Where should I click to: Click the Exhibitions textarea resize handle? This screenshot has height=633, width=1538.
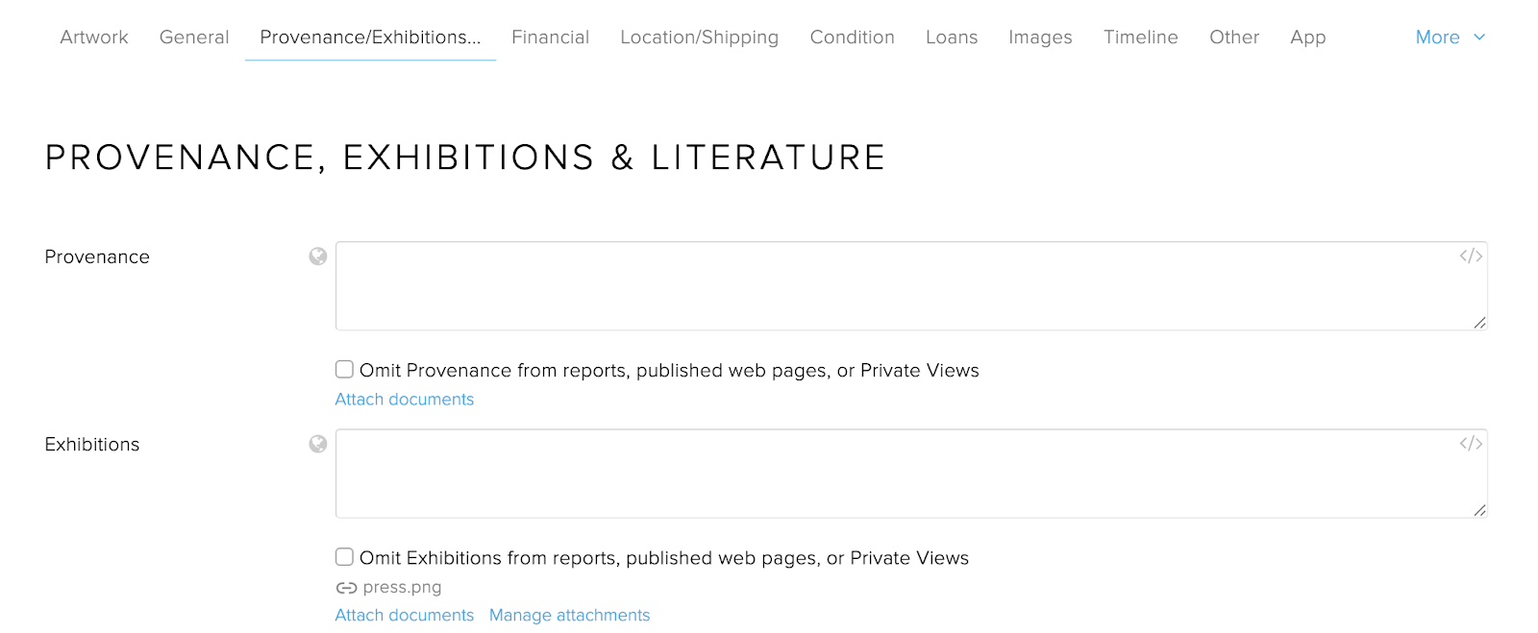point(1479,510)
